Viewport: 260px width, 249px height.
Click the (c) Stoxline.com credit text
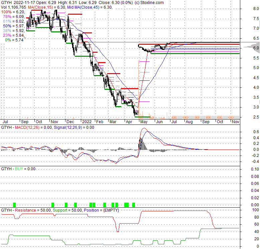pyautogui.click(x=149, y=3)
